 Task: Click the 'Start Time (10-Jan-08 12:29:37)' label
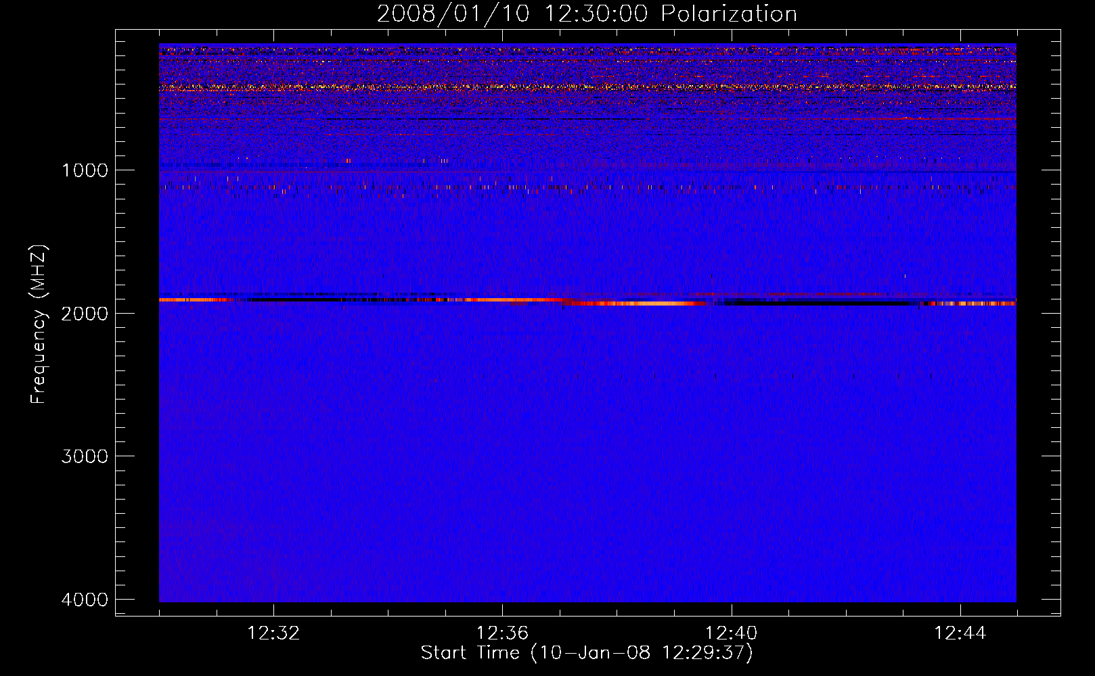pyautogui.click(x=587, y=653)
